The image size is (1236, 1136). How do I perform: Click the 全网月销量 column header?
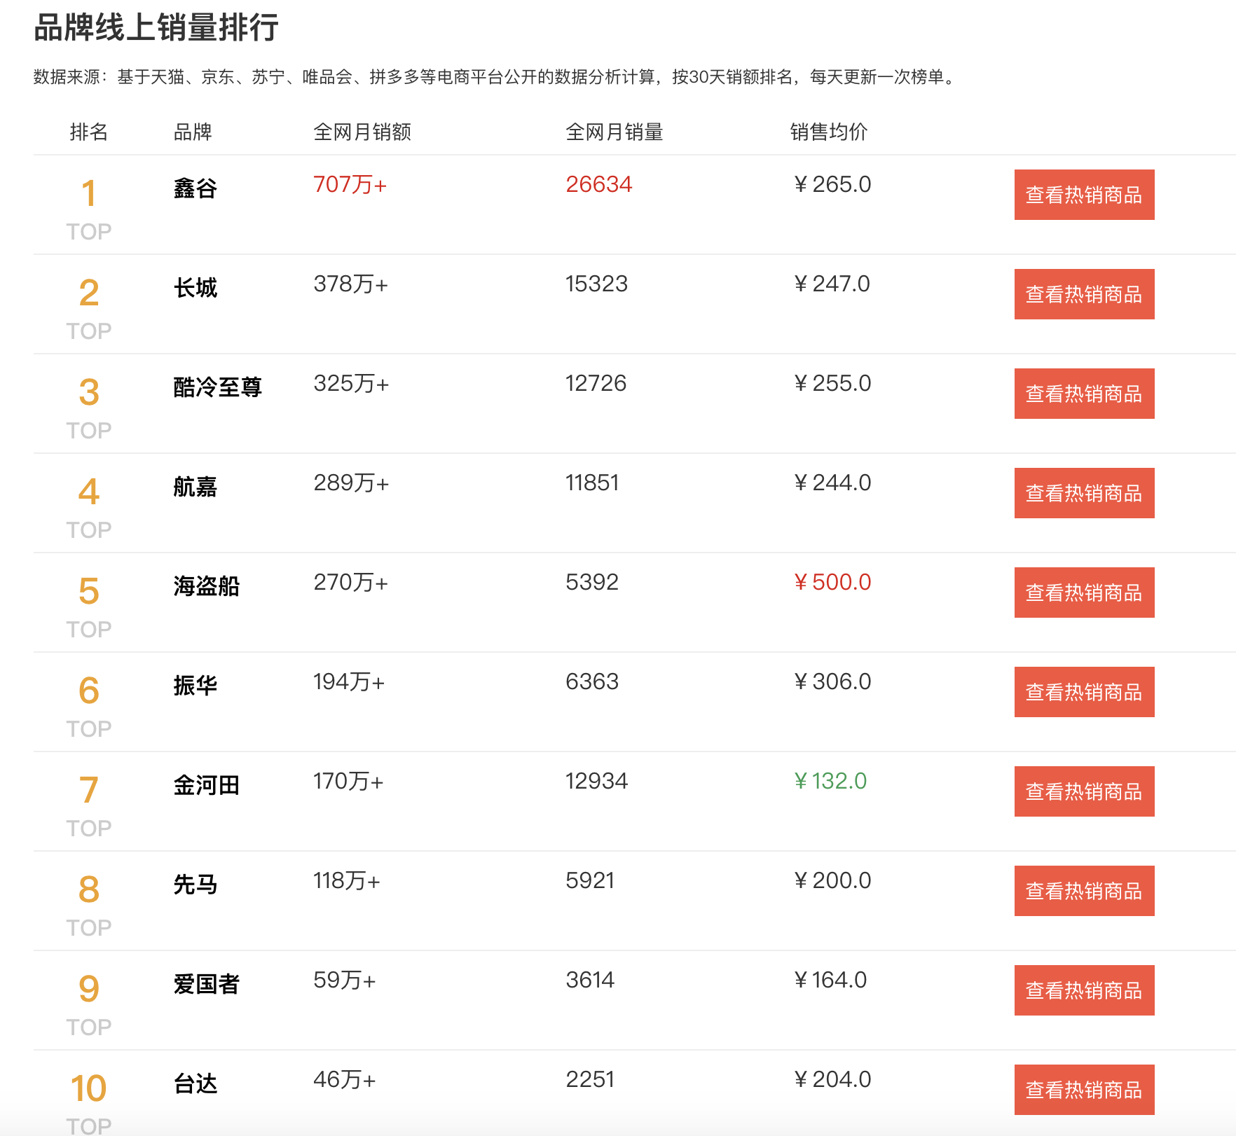pyautogui.click(x=614, y=132)
